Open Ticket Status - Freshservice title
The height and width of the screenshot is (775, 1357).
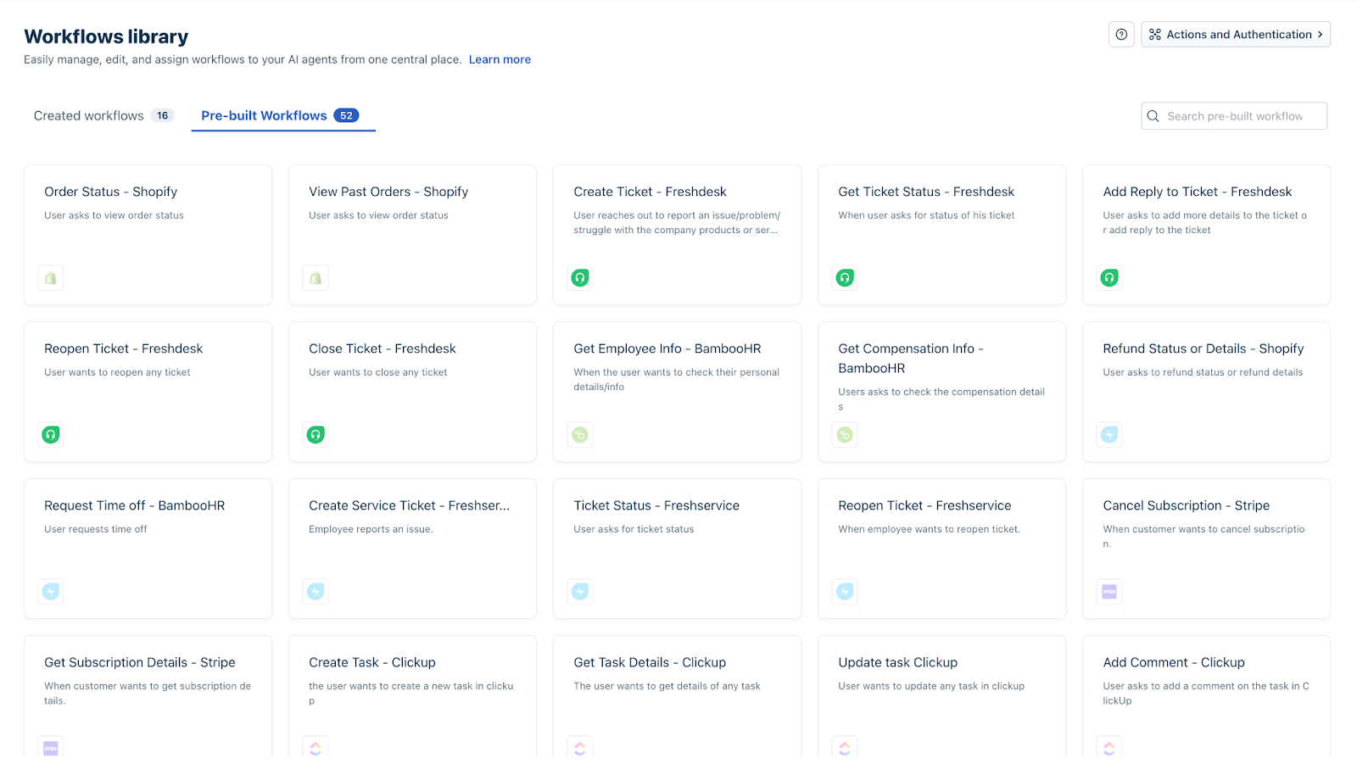[656, 505]
